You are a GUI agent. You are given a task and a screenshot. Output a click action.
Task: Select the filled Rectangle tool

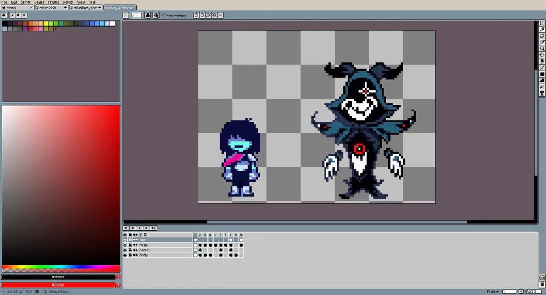coord(542,74)
